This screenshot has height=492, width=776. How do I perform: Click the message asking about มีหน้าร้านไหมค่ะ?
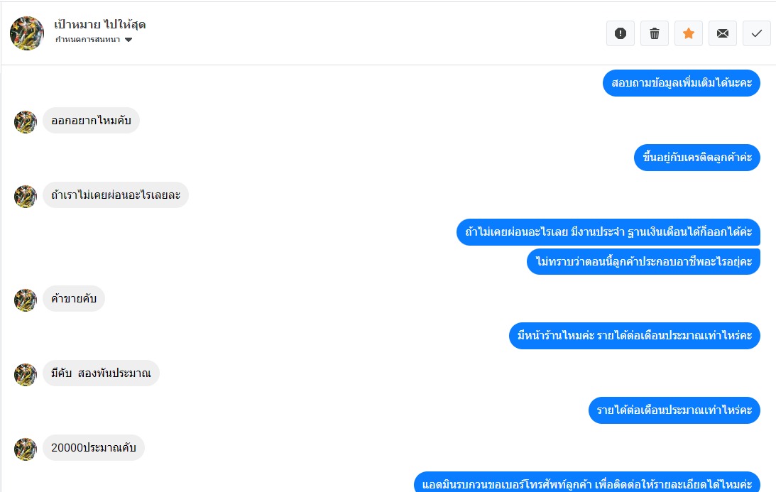point(635,336)
